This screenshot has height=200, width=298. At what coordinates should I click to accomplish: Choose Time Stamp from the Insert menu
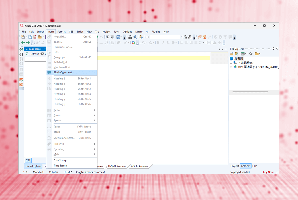coord(72,165)
